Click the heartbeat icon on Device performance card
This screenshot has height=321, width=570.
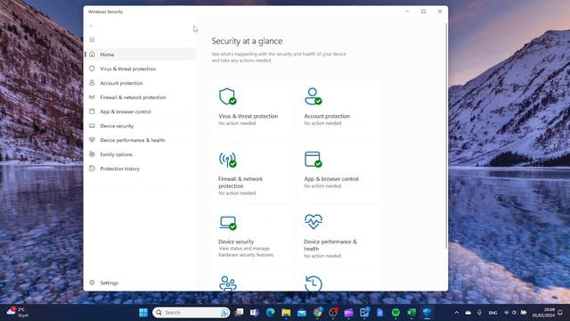pyautogui.click(x=313, y=221)
